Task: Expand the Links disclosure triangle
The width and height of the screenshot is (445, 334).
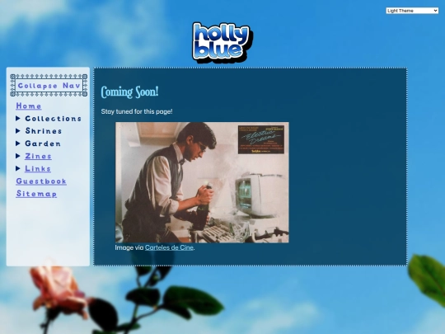Action: pyautogui.click(x=18, y=168)
